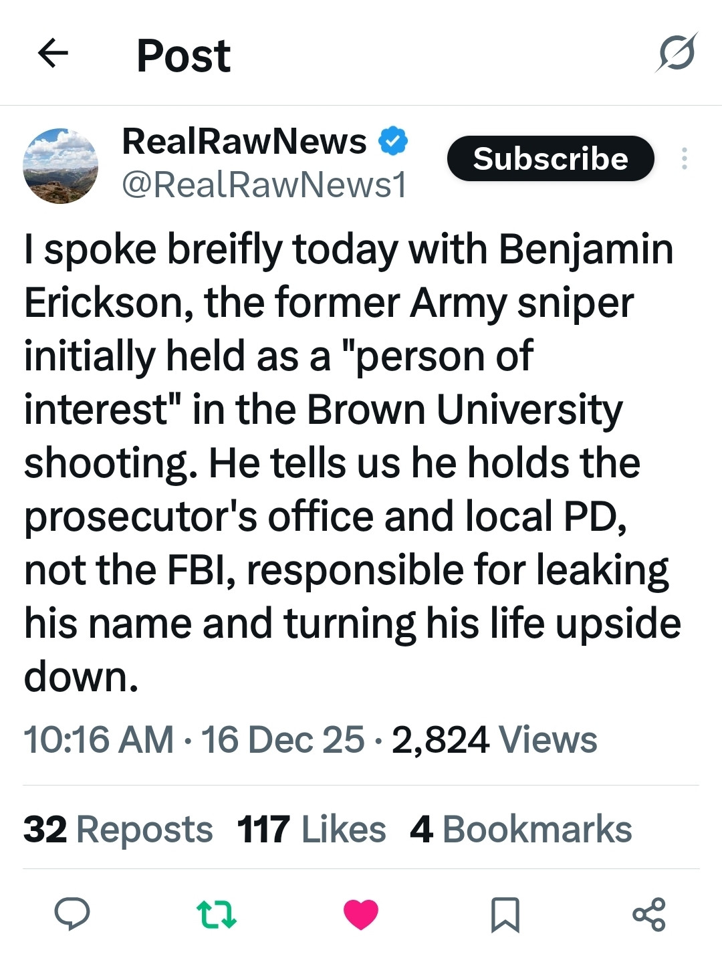Open the 4 Bookmarks count
The width and height of the screenshot is (722, 956).
coord(521,829)
